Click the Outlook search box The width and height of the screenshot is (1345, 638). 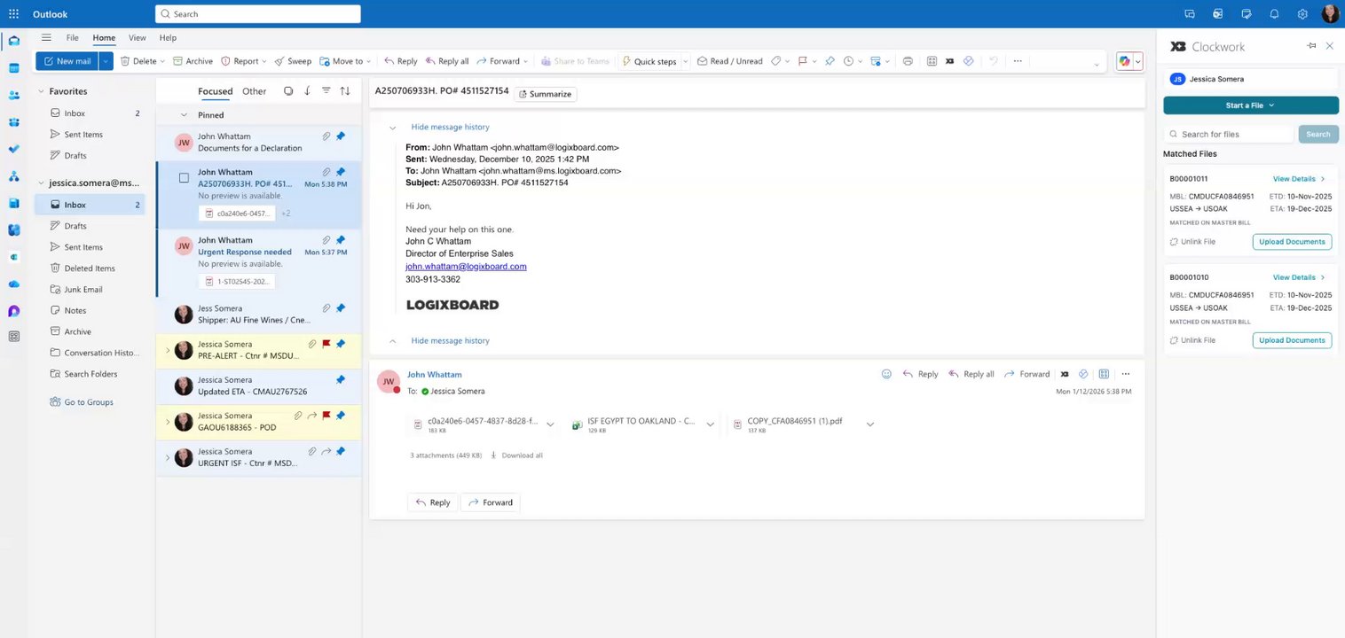tap(258, 14)
